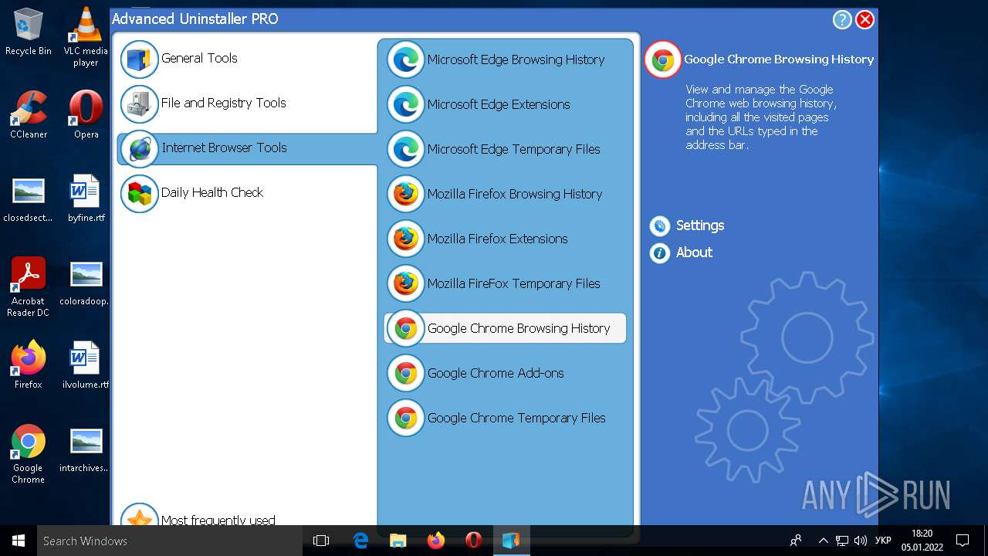Open Google Chrome Temporary Files tool
Image resolution: width=988 pixels, height=556 pixels.
(516, 418)
